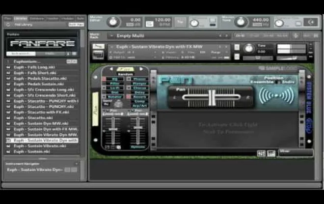Click the instrument thumbnail icon below the wrench
This screenshot has width=324, height=204.
click(98, 55)
